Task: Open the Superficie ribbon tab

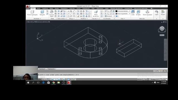Action: tap(45, 9)
